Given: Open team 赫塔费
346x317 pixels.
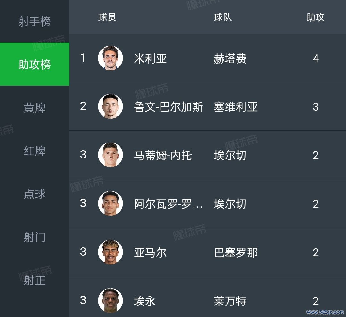Looking at the screenshot, I should 230,58.
